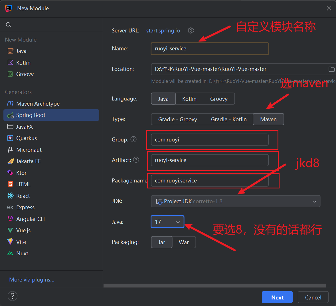Open Server URL settings gear
Viewport: 336px width, 306px height.
(191, 30)
